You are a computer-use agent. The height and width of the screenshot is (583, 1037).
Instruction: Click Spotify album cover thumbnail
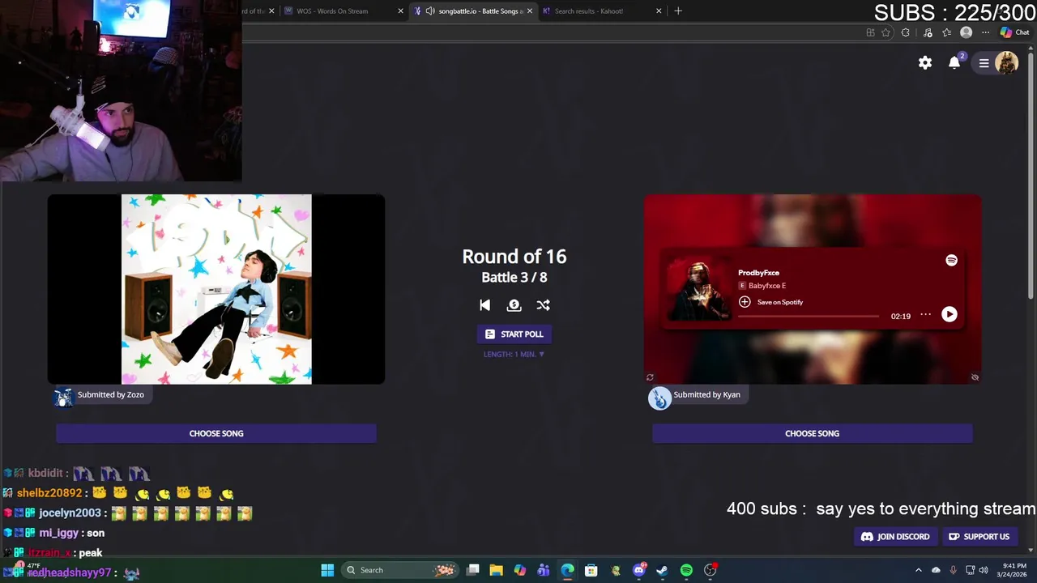[x=698, y=288]
